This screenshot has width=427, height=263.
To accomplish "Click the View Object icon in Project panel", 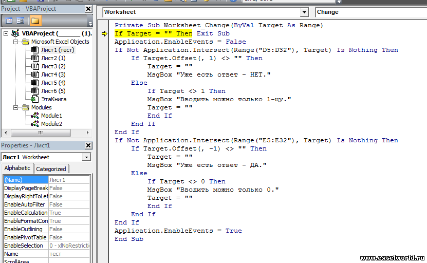I will (21, 21).
